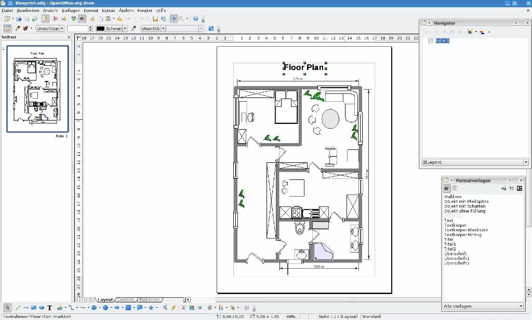Select 'Folie 1' in the Navigator
This screenshot has height=320, width=532.
click(x=442, y=40)
